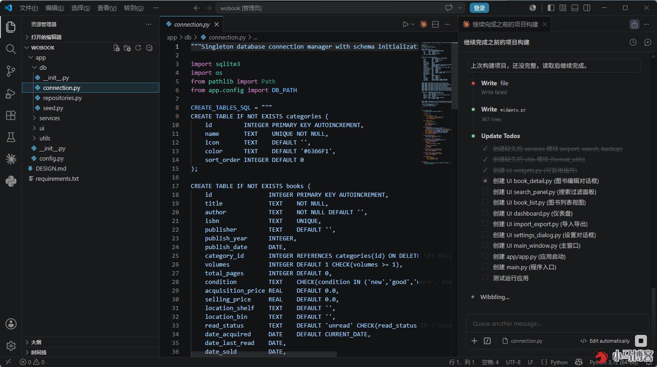Check the main.py todo checkbox
The width and height of the screenshot is (657, 367).
[x=485, y=267]
